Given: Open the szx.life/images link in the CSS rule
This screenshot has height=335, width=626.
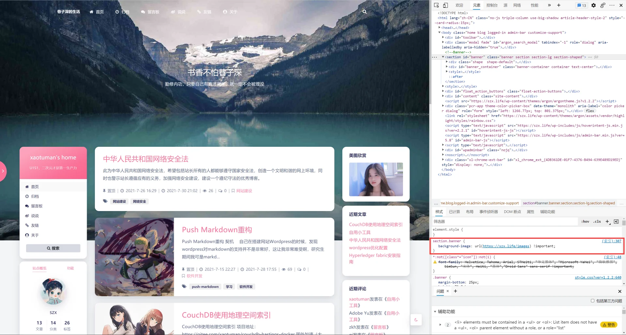Looking at the screenshot, I should (506, 246).
